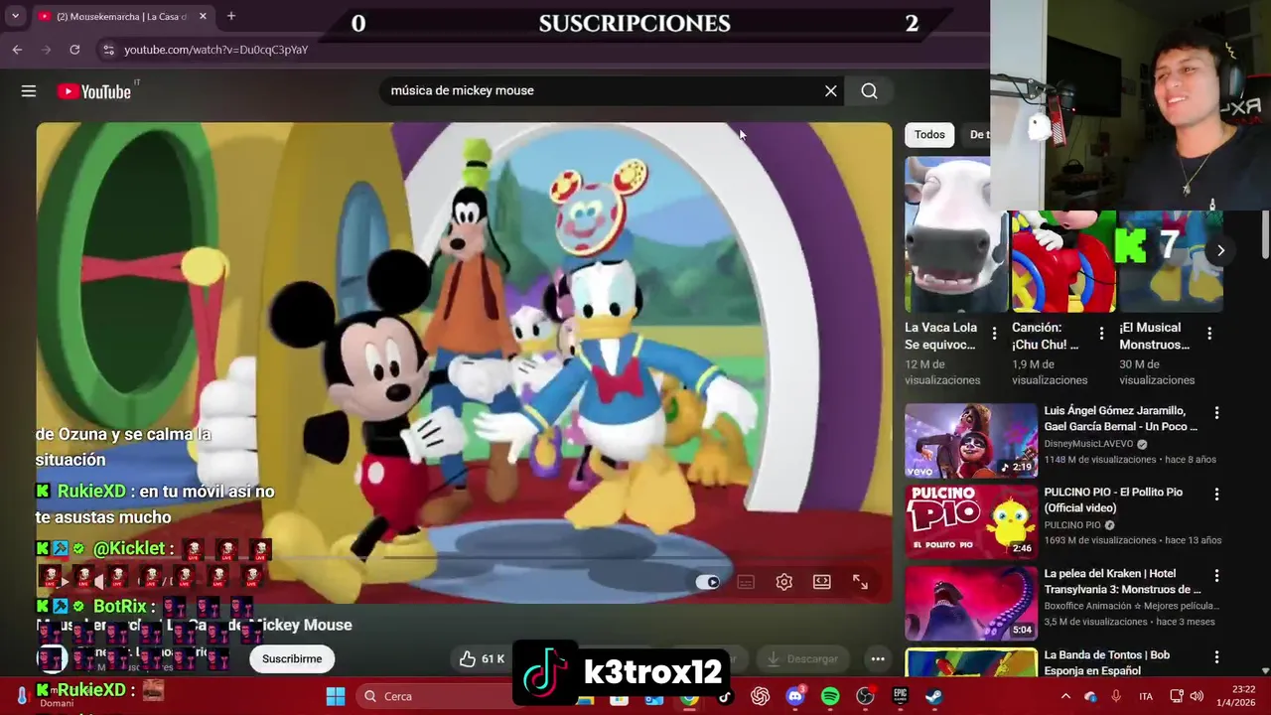Enter fullscreen on the video player

tap(860, 582)
